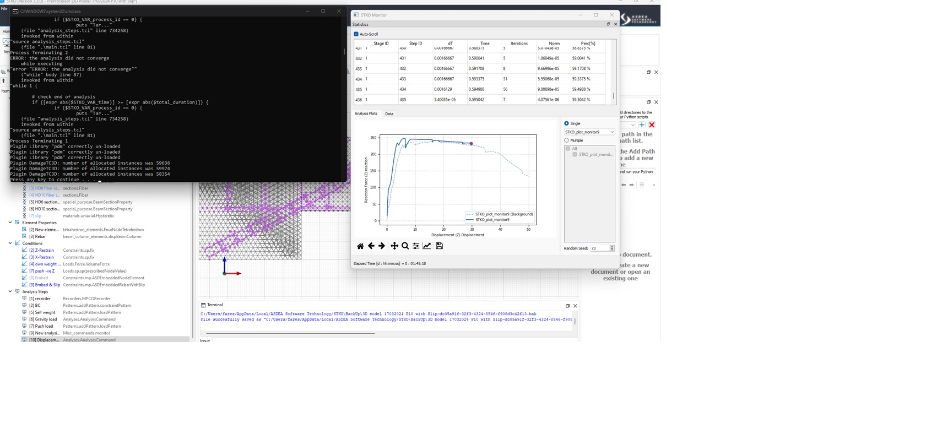Close the Terminal panel
Screen dimensions: 926x428
tap(575, 306)
